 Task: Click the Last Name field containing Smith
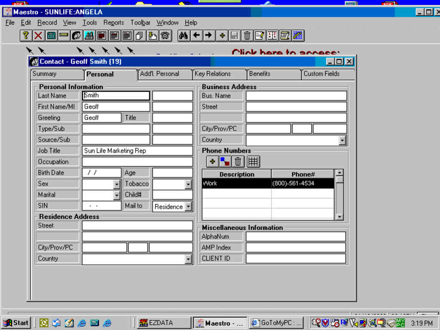point(116,96)
